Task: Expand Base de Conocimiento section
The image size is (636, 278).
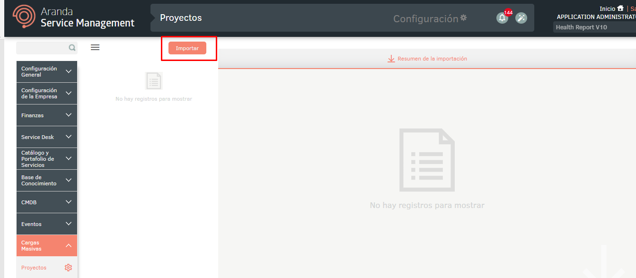Action: pos(47,181)
